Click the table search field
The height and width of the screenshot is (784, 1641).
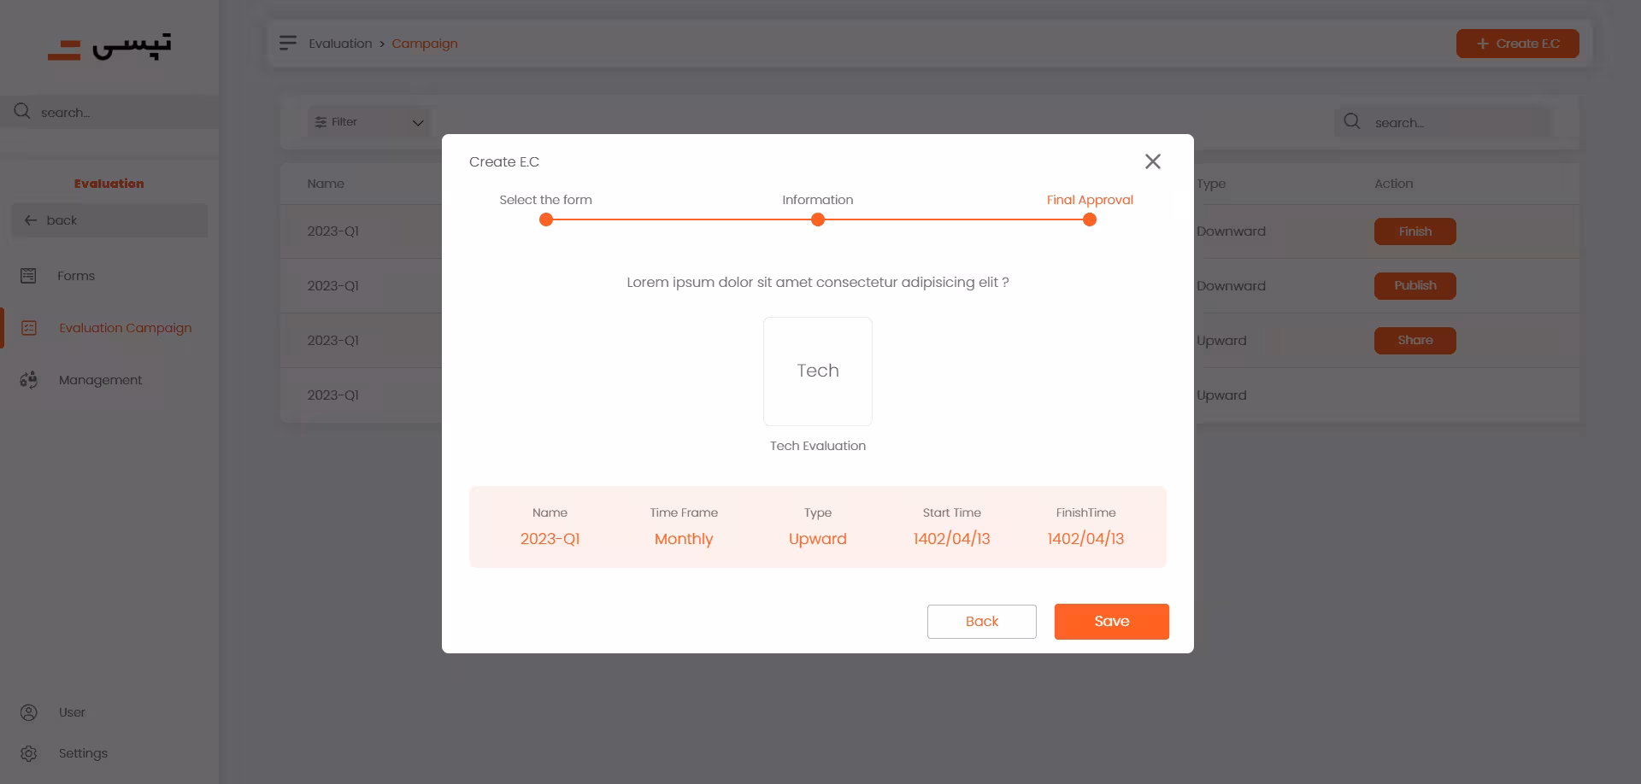tap(1443, 123)
